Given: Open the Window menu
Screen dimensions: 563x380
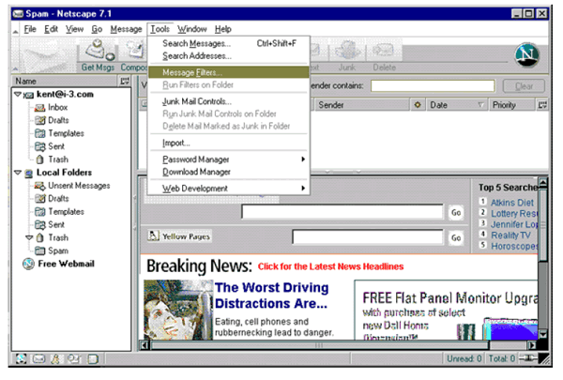Looking at the screenshot, I should pos(192,29).
